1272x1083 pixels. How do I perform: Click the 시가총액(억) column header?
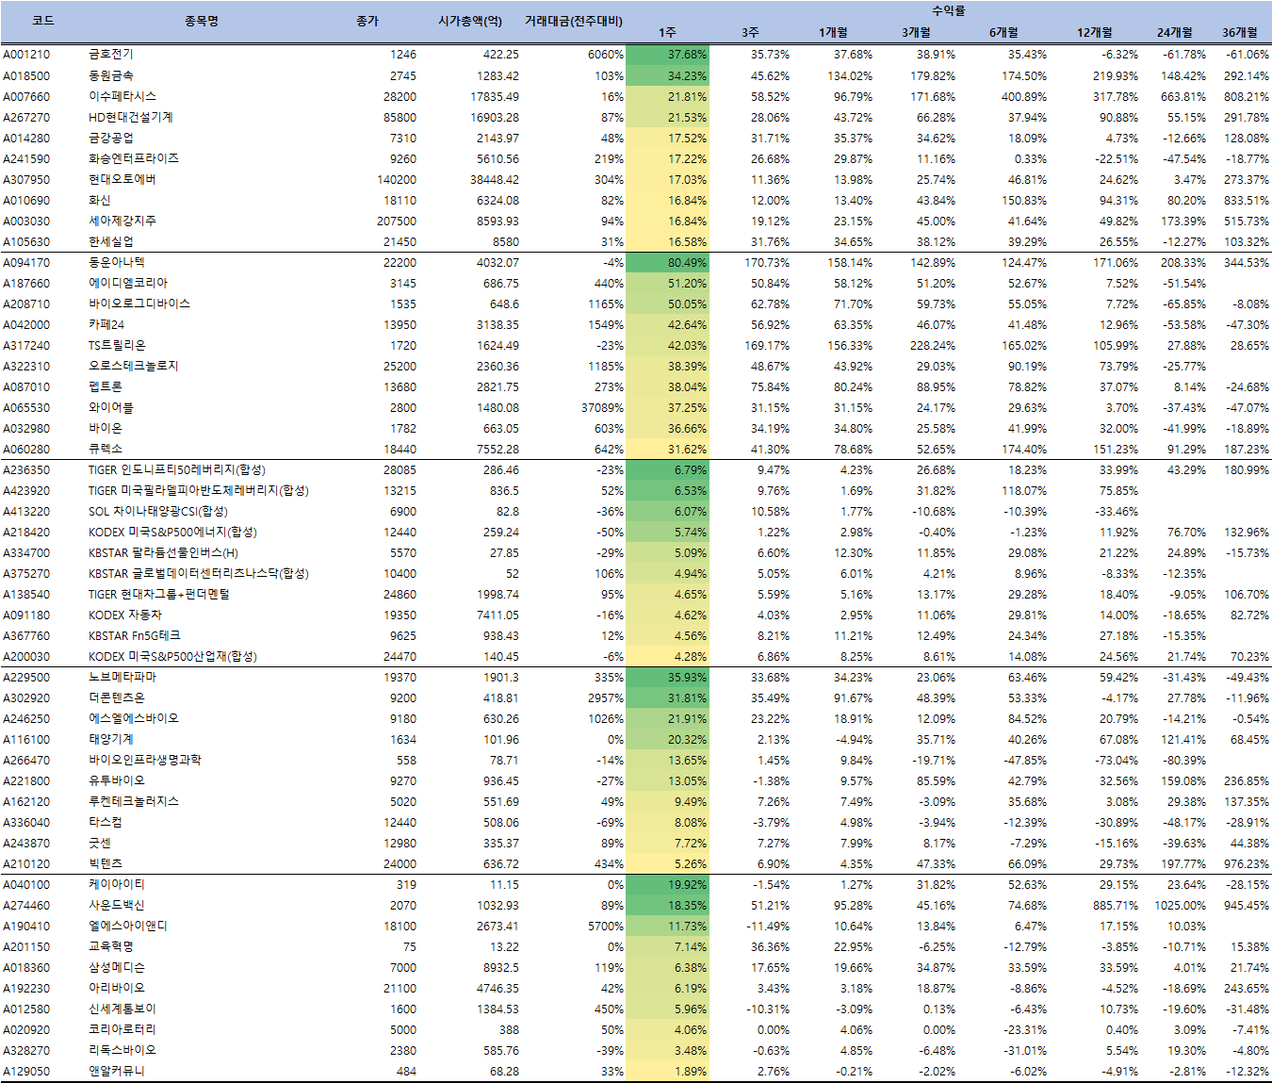pos(470,21)
